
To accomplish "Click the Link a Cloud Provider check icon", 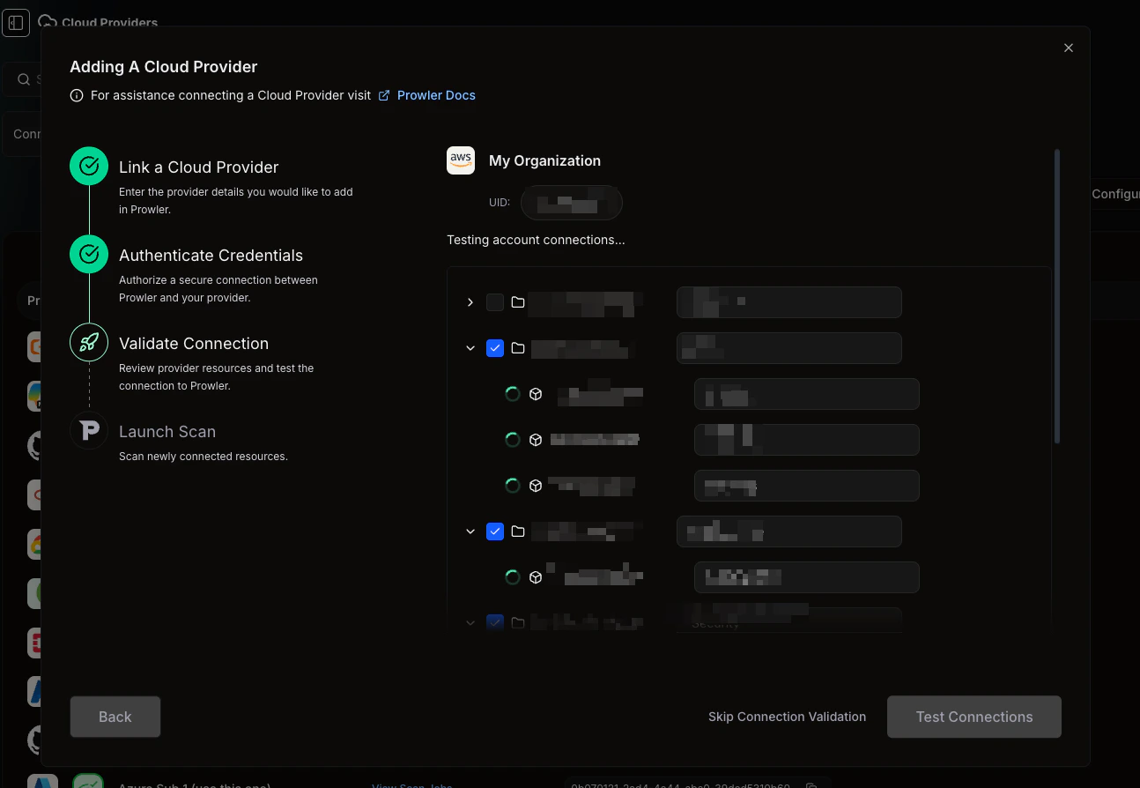I will pos(88,166).
